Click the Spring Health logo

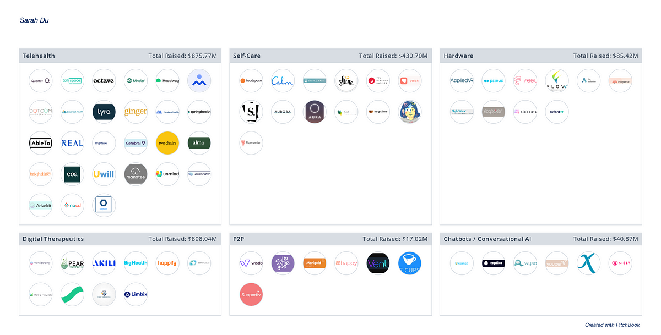tap(199, 112)
